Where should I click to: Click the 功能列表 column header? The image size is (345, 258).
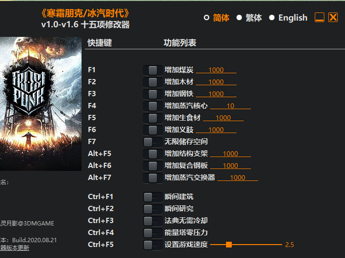(x=180, y=43)
